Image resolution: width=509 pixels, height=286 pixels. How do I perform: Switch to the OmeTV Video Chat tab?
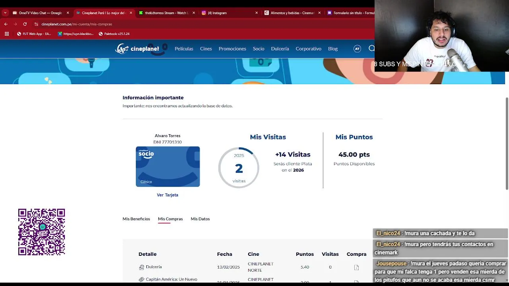pos(40,13)
